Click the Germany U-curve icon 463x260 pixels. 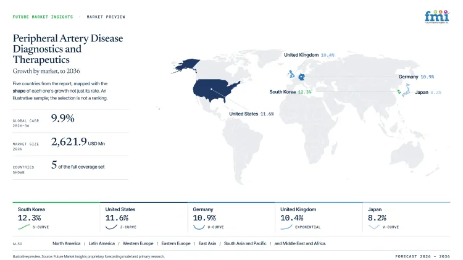click(199, 227)
